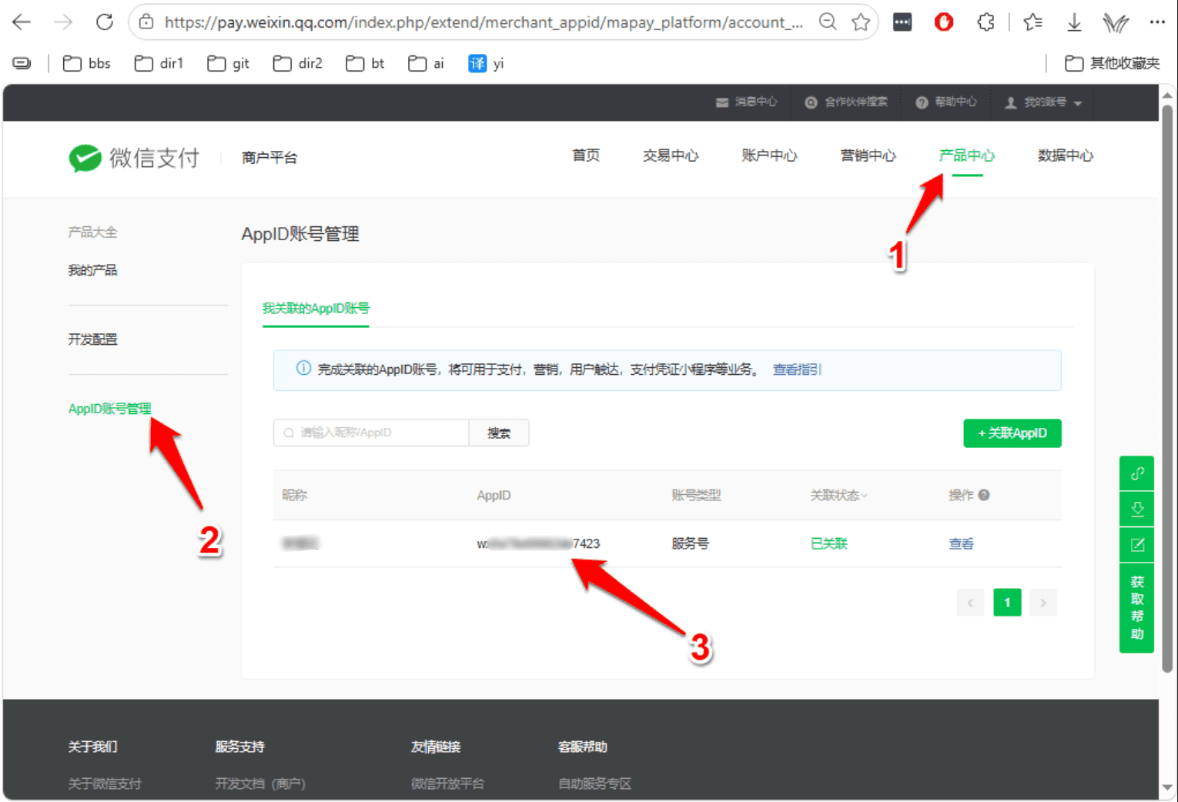Image resolution: width=1178 pixels, height=802 pixels.
Task: Click the link icon atop green side panel
Action: [1137, 473]
